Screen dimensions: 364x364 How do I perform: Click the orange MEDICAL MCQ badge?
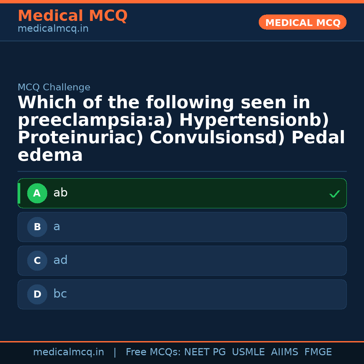302,22
